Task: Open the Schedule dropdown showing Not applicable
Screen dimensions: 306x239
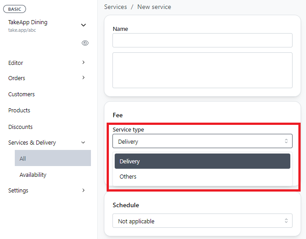Action: click(x=202, y=221)
